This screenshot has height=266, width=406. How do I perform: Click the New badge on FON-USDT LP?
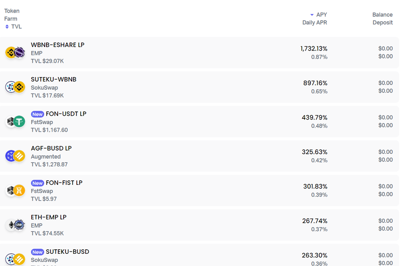click(x=37, y=114)
